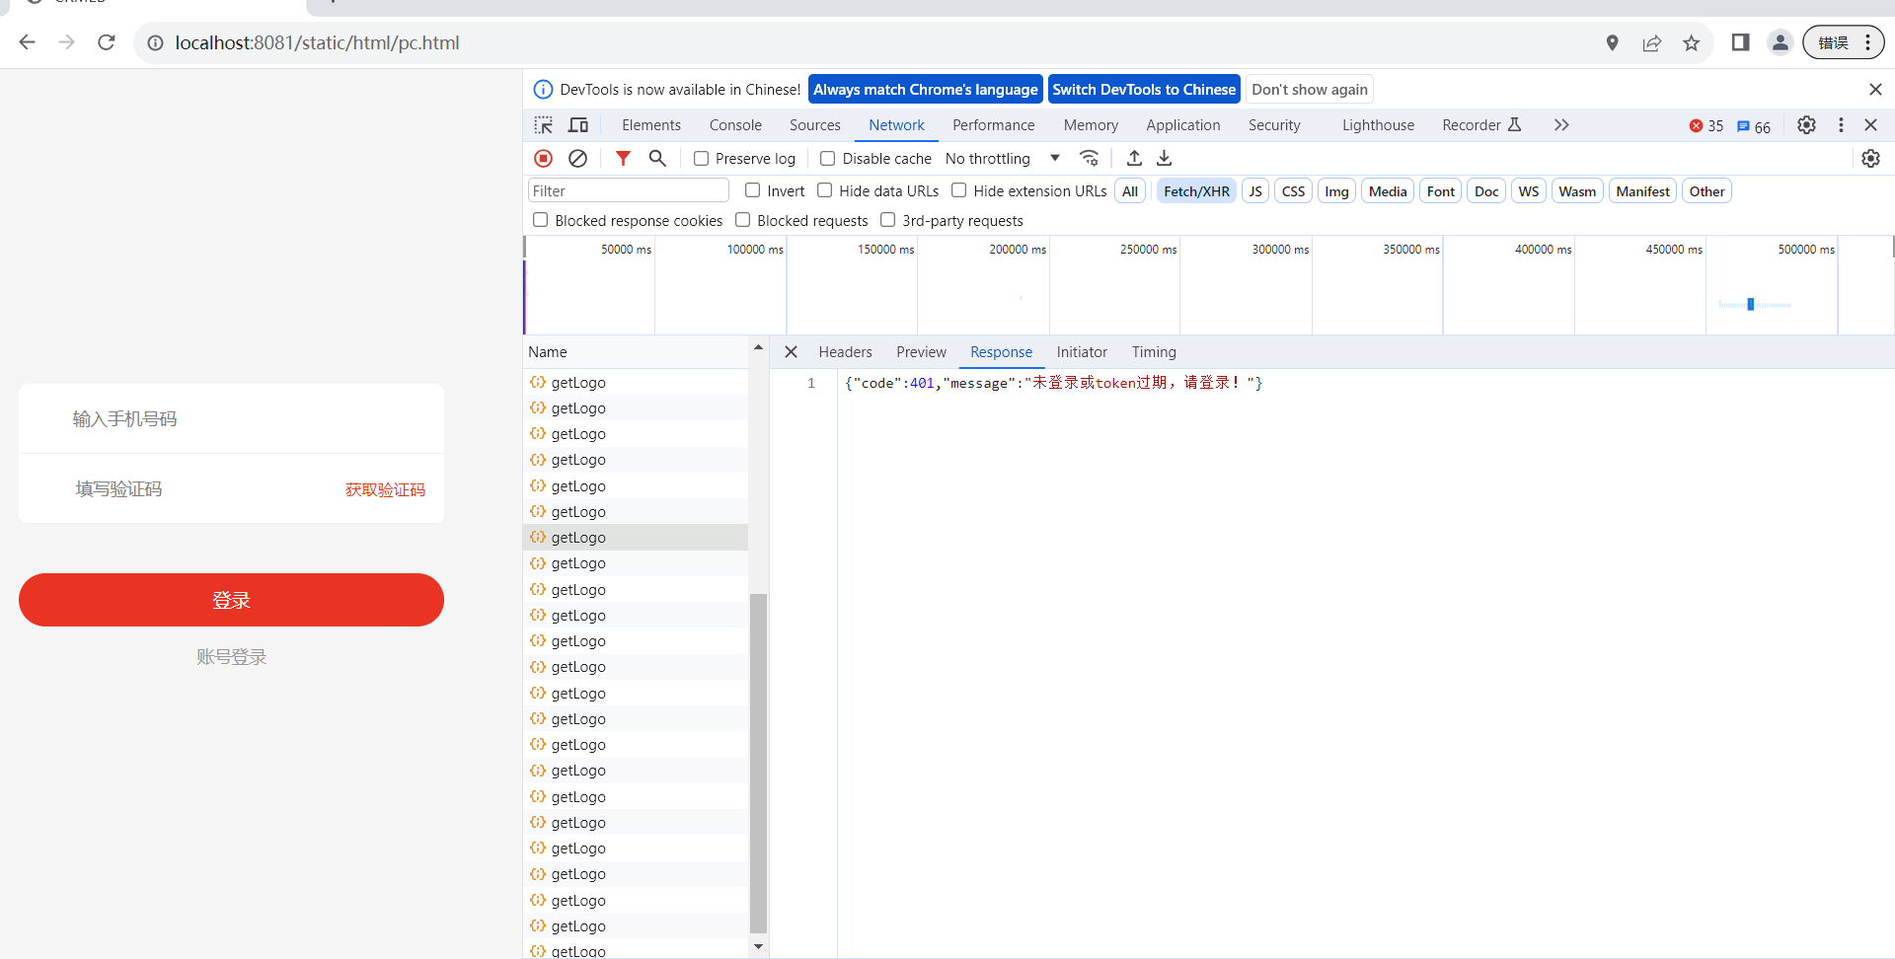Import HAR file with upload icon
Viewport: 1895px width, 959px height.
point(1134,158)
